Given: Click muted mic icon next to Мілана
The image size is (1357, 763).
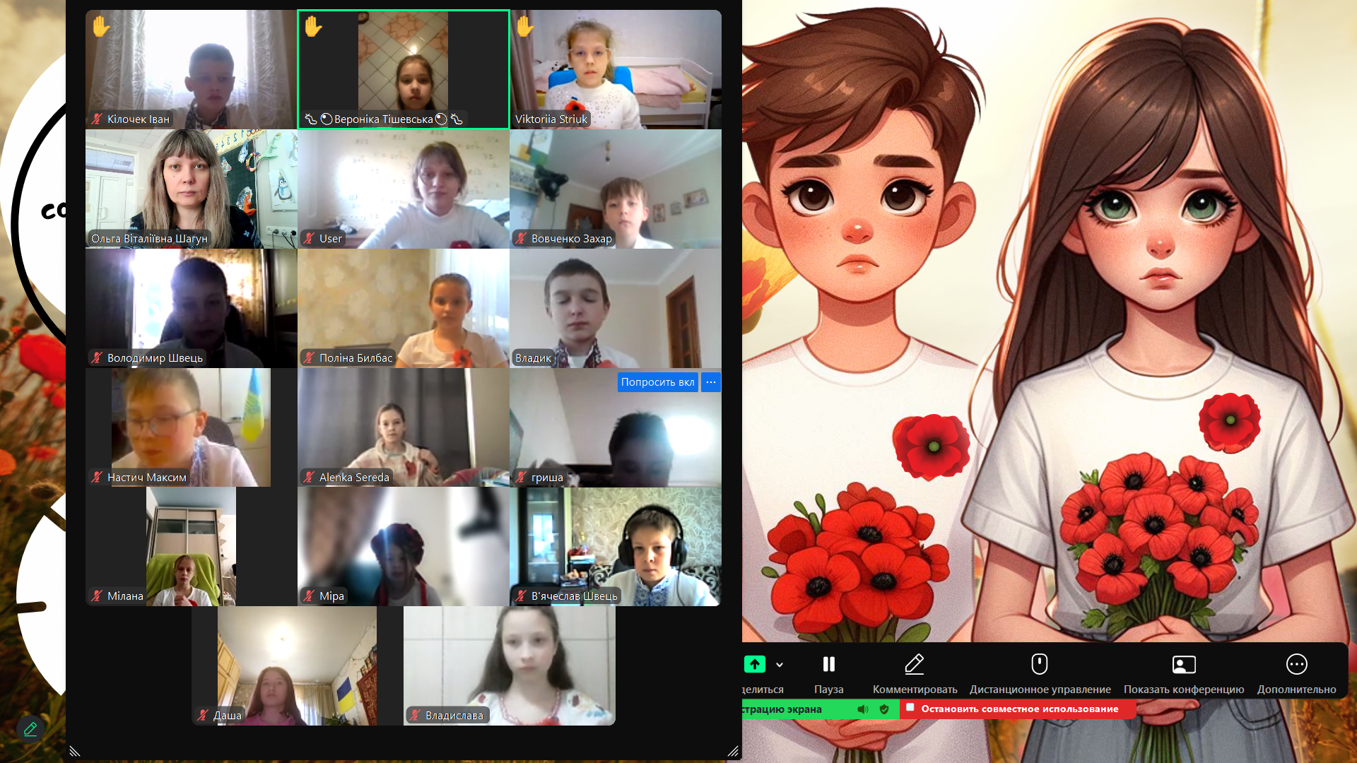Looking at the screenshot, I should tap(98, 596).
